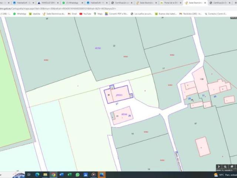The width and height of the screenshot is (237, 178).
Task: Open Microsoft Edge from the taskbar
Action: [37, 175]
